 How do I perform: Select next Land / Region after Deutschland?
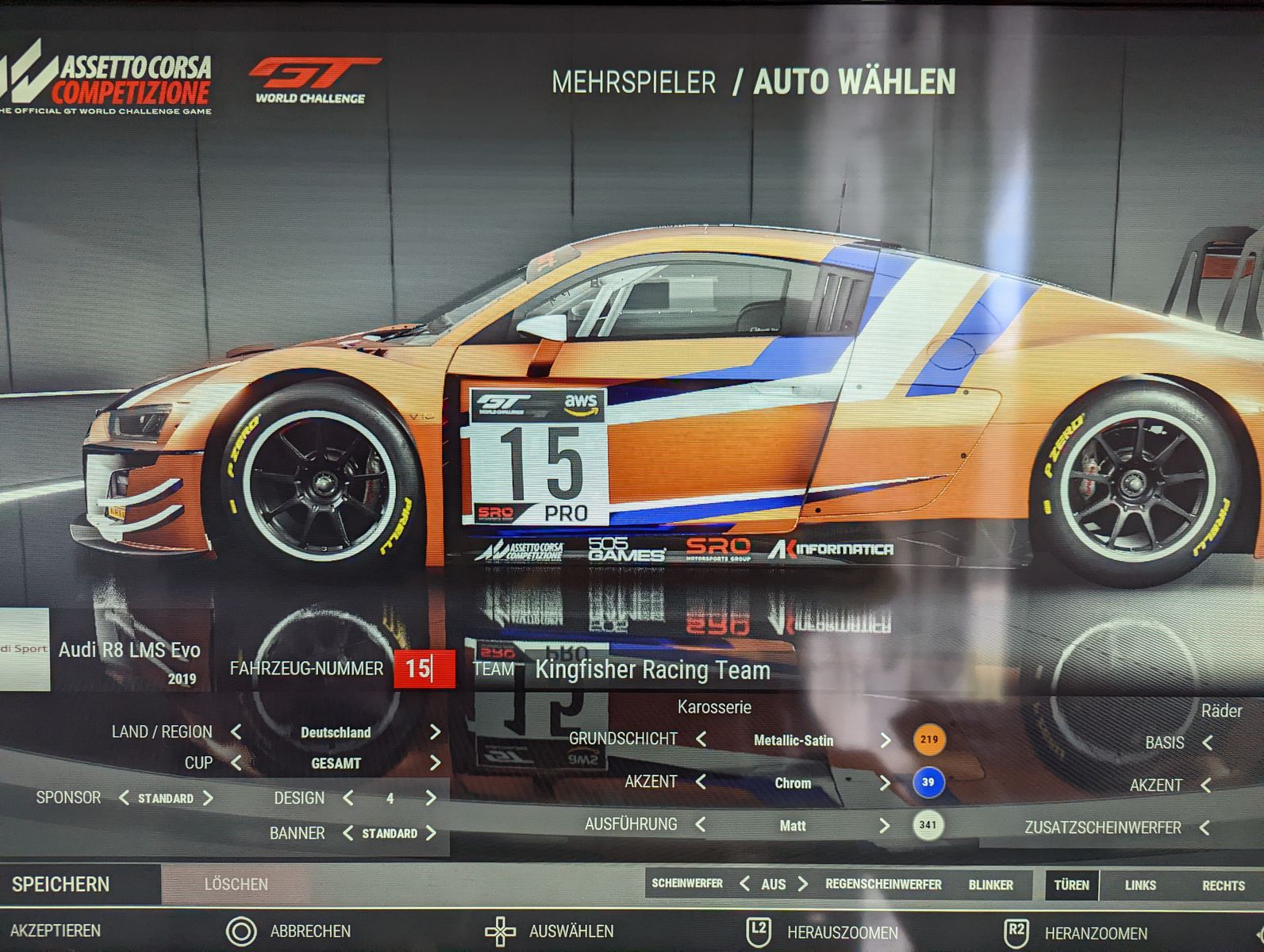[435, 731]
